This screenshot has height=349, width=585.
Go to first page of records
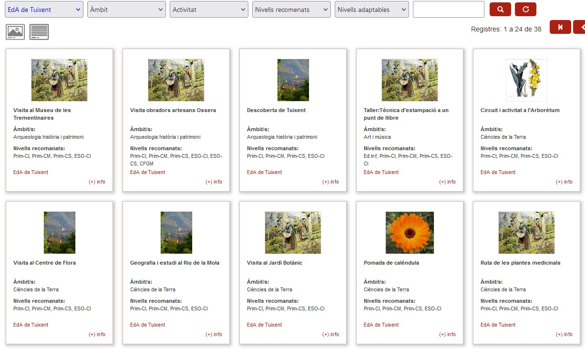click(560, 27)
